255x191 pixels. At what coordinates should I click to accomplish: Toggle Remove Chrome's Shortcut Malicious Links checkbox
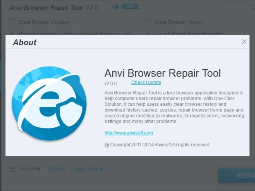pyautogui.click(x=12, y=33)
